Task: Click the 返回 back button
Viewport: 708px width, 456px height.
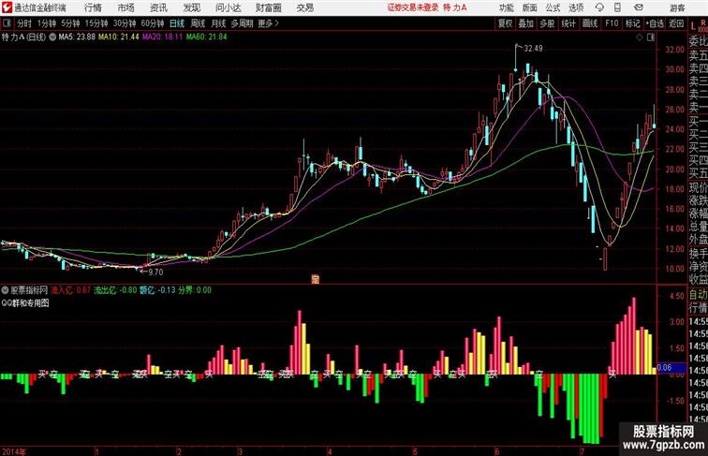Action: (x=676, y=23)
